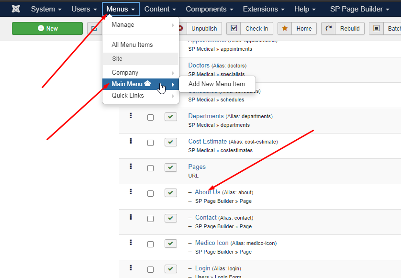The height and width of the screenshot is (278, 401).
Task: Open the Menus dropdown
Action: click(x=121, y=9)
